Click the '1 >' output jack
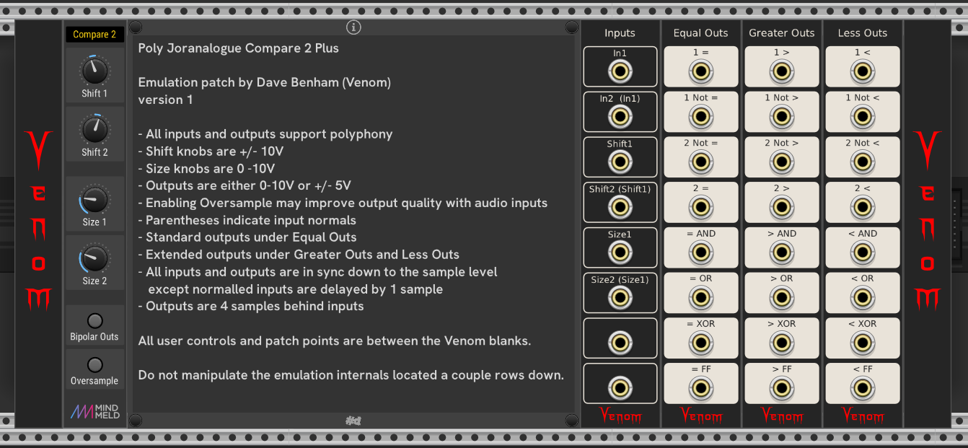Viewport: 968px width, 448px height. tap(781, 72)
